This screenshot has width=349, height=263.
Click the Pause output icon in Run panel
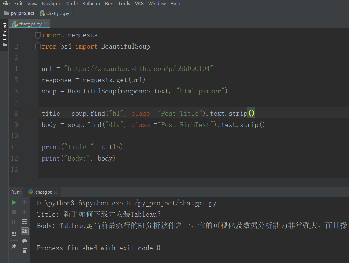point(14,222)
